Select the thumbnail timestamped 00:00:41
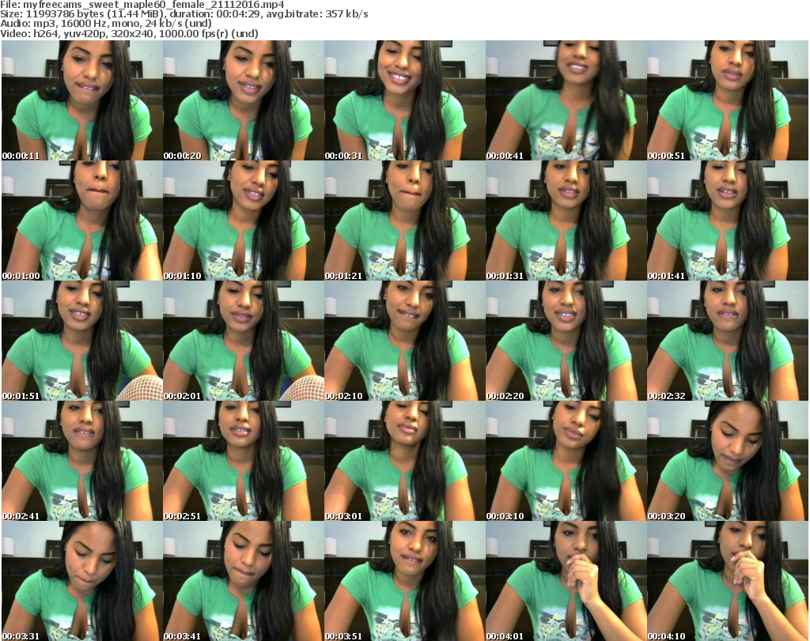 click(x=566, y=100)
